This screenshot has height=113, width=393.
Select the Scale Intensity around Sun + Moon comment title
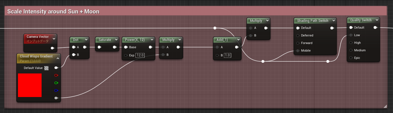click(x=53, y=11)
